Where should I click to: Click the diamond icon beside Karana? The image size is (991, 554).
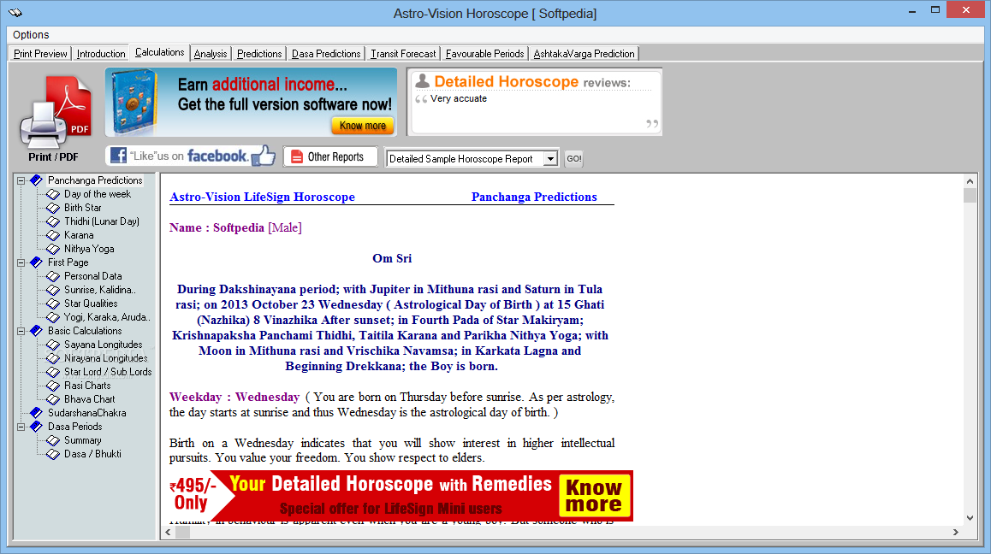point(53,235)
